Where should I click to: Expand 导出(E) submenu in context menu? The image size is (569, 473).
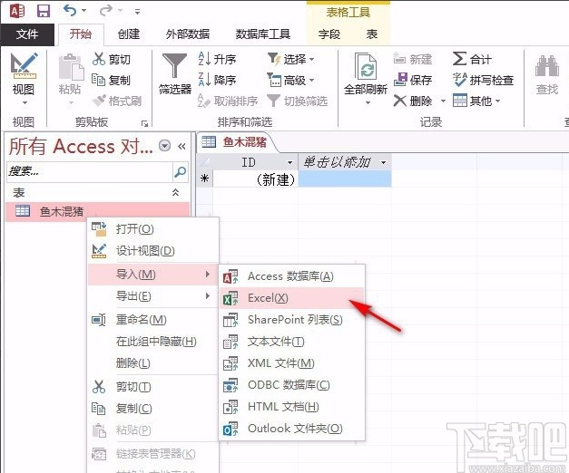153,296
